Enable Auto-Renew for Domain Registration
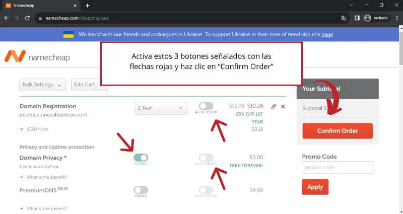The width and height of the screenshot is (403, 214). (x=206, y=106)
